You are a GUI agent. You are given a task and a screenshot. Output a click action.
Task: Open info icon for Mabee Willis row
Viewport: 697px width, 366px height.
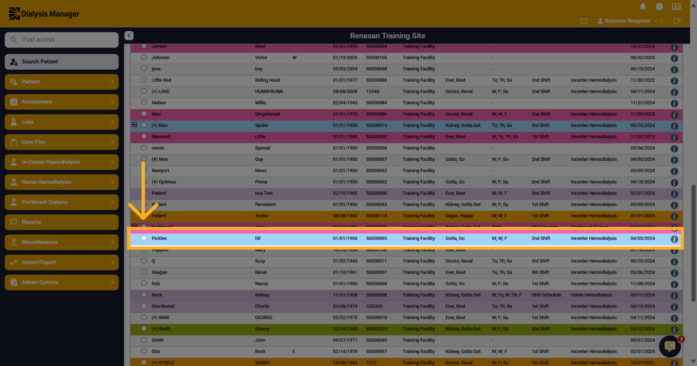click(674, 103)
